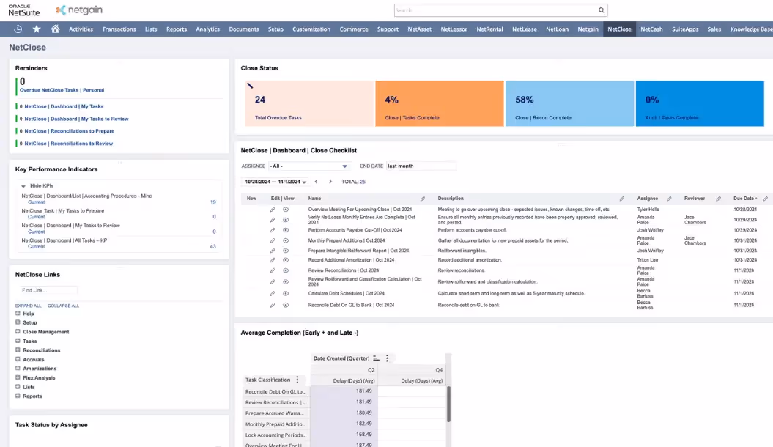The width and height of the screenshot is (773, 447).
Task: Sort the Date Created (Quarter) column
Action: click(x=376, y=358)
